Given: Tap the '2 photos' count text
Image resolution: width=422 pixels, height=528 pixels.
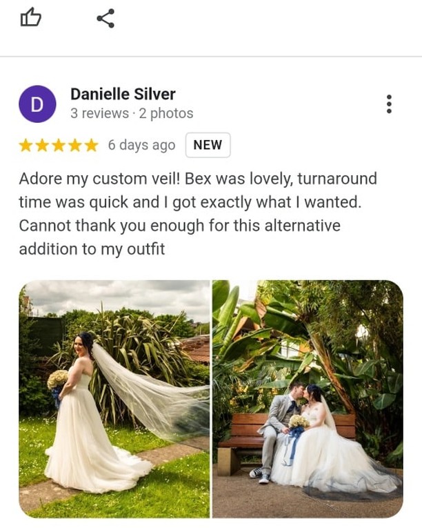Looking at the screenshot, I should pyautogui.click(x=166, y=113).
